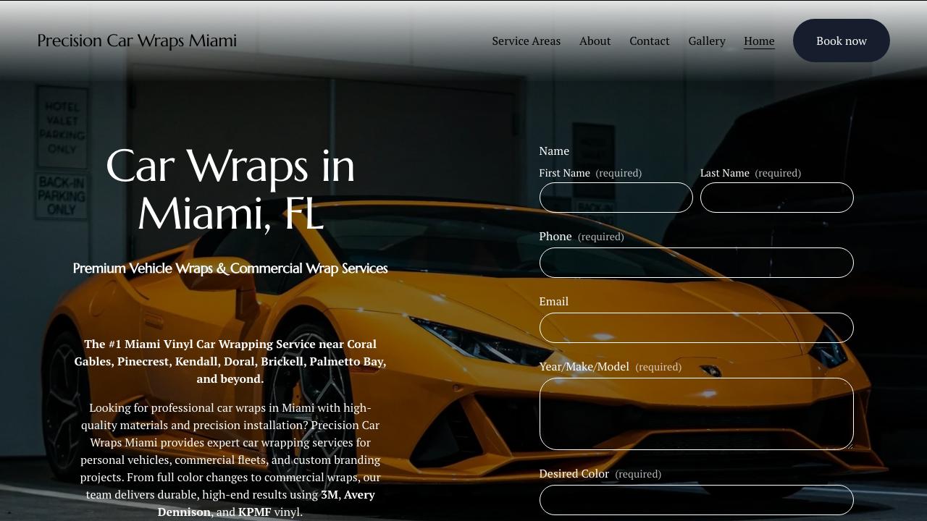Image resolution: width=927 pixels, height=521 pixels.
Task: Open the About page
Action: (x=595, y=41)
